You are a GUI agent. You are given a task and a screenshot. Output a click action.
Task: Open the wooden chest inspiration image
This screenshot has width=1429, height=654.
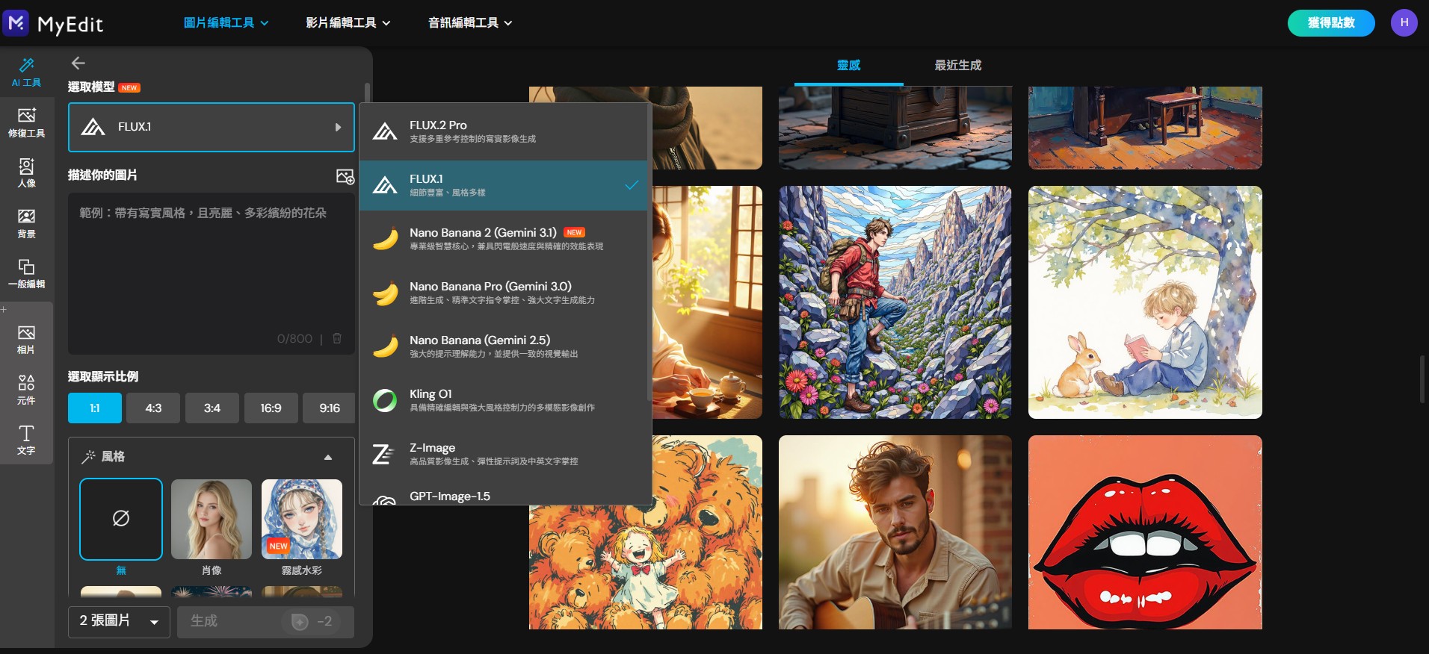point(895,128)
